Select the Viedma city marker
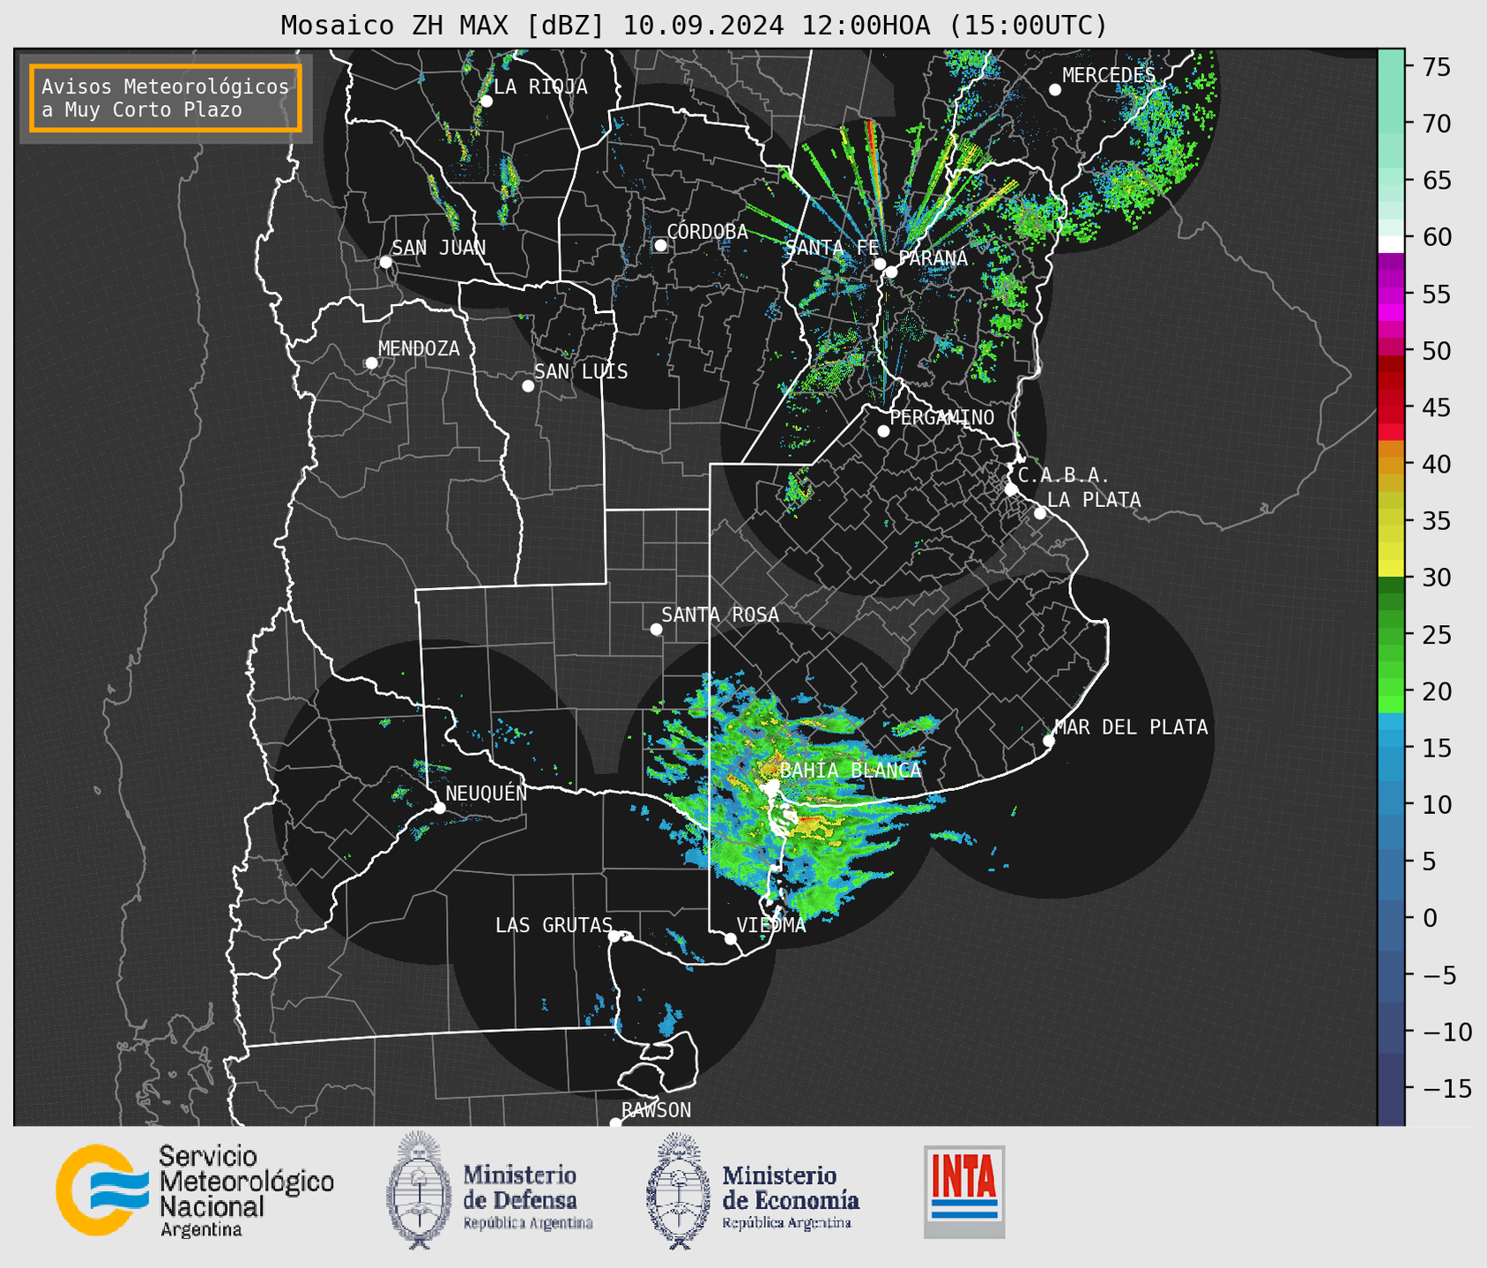This screenshot has height=1268, width=1487. (731, 938)
